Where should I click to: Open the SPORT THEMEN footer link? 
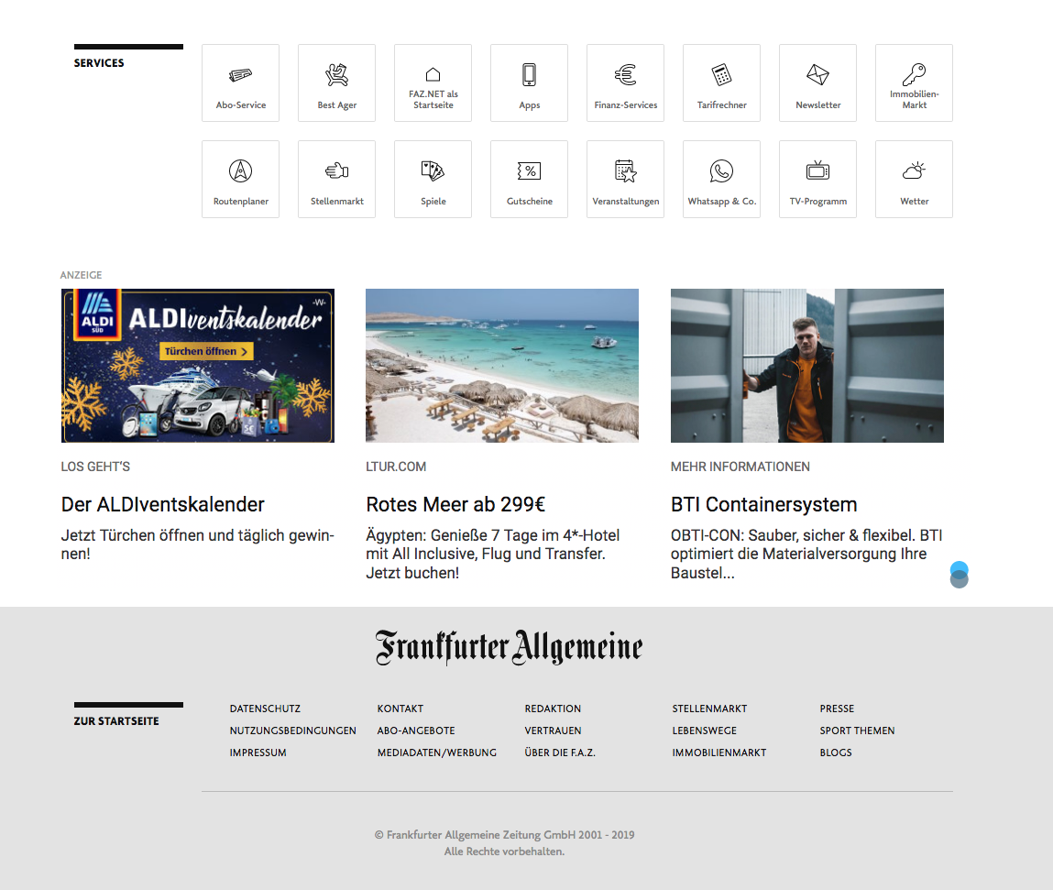point(857,731)
